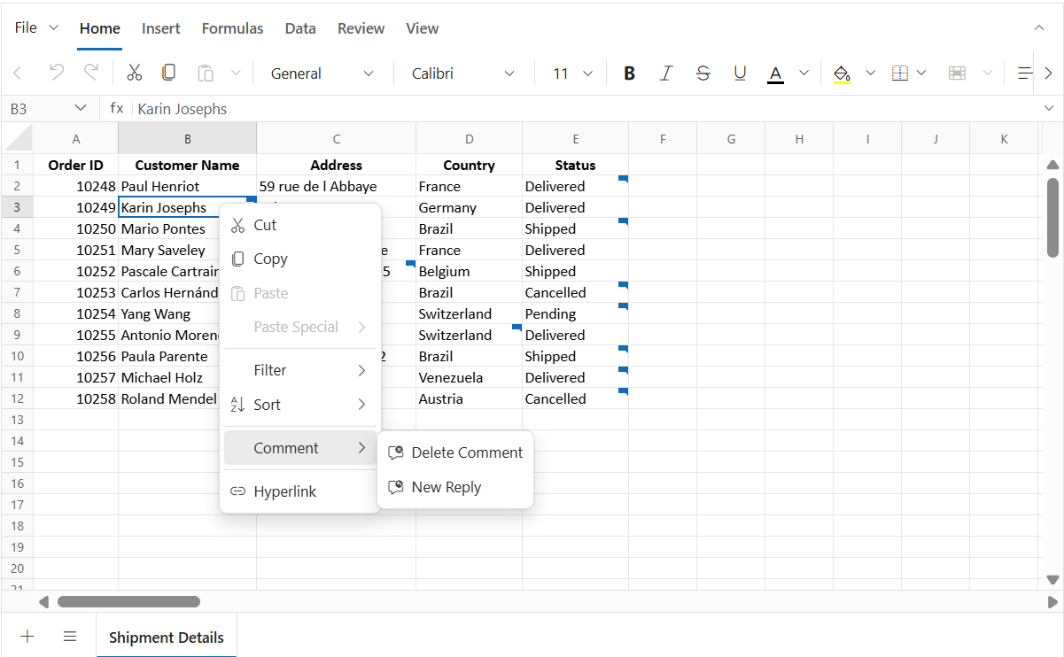Click the horizontal scroll left arrow
The height and width of the screenshot is (657, 1064).
(x=43, y=602)
